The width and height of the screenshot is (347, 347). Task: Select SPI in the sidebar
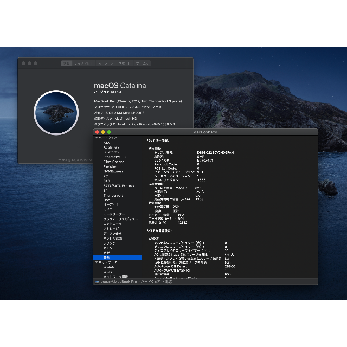[106, 190]
